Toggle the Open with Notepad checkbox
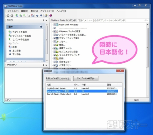Screen dimensions: 153x135 point(55,25)
